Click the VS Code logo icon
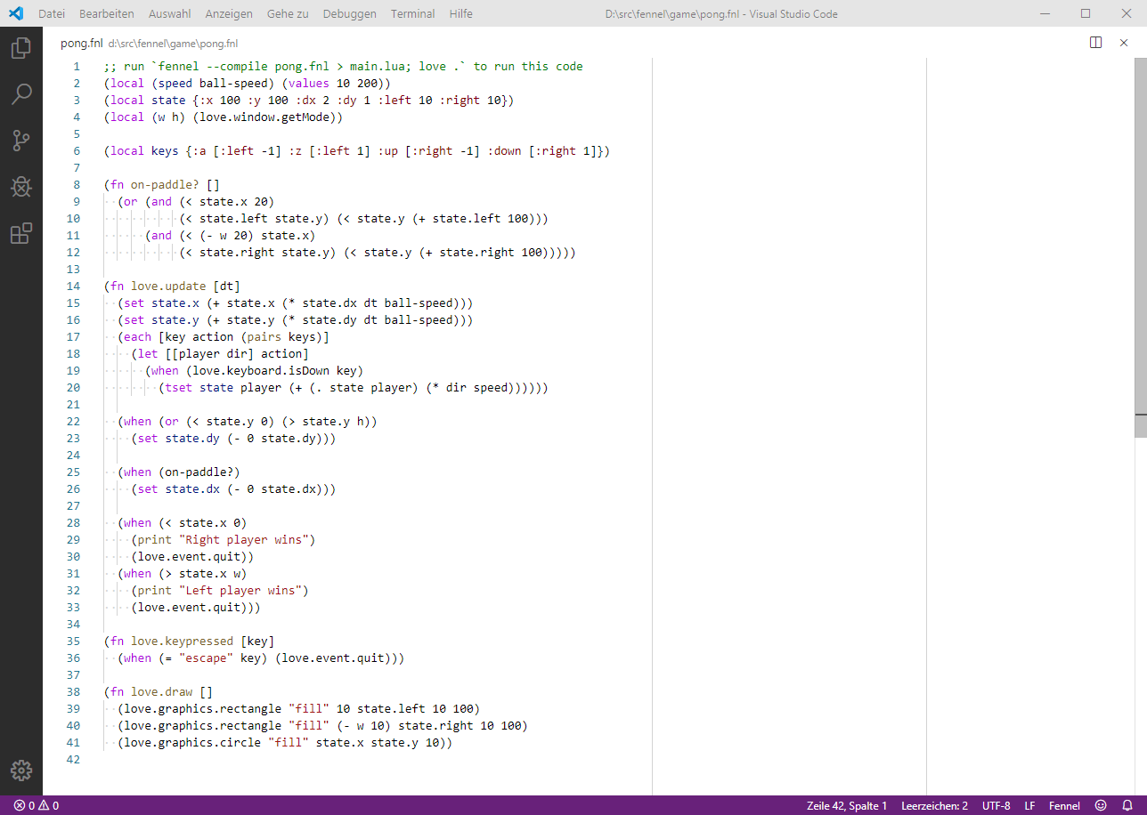This screenshot has height=815, width=1147. (x=15, y=13)
